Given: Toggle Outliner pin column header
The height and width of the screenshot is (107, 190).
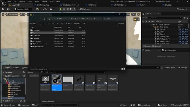Looking at the screenshot, I should pyautogui.click(x=149, y=21).
